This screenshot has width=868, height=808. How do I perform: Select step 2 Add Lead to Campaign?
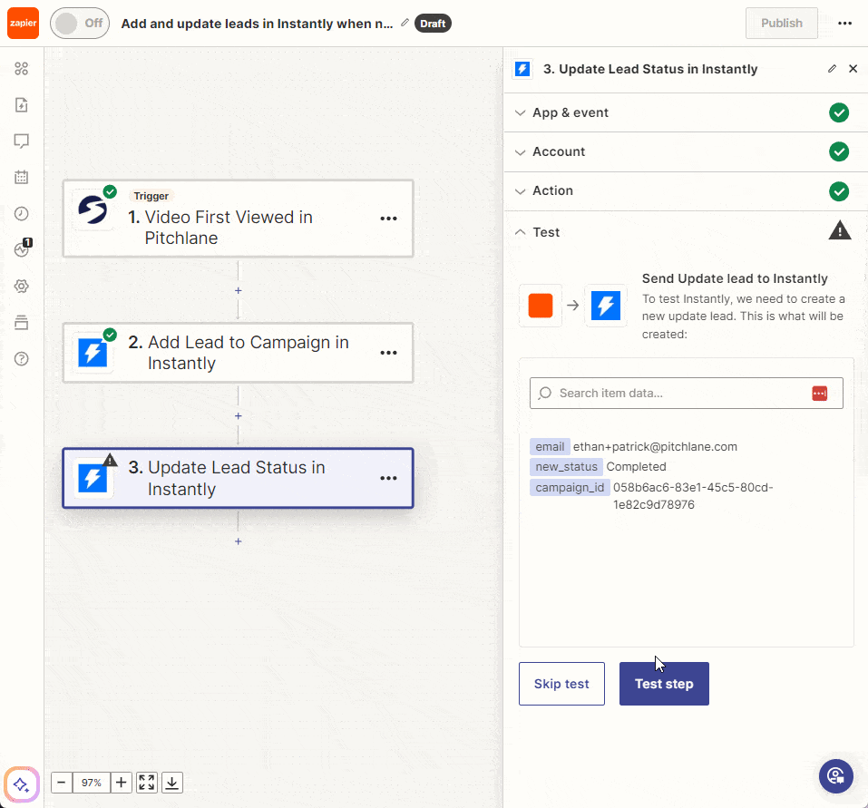click(x=238, y=353)
